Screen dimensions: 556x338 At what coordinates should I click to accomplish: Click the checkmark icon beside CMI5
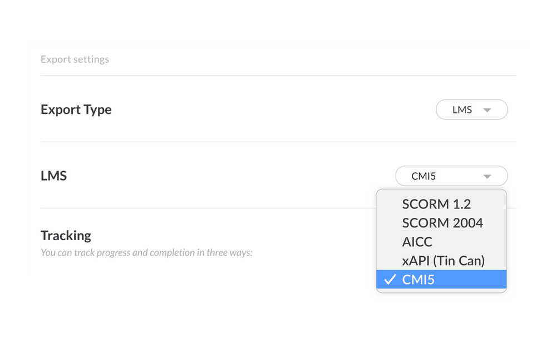[390, 280]
